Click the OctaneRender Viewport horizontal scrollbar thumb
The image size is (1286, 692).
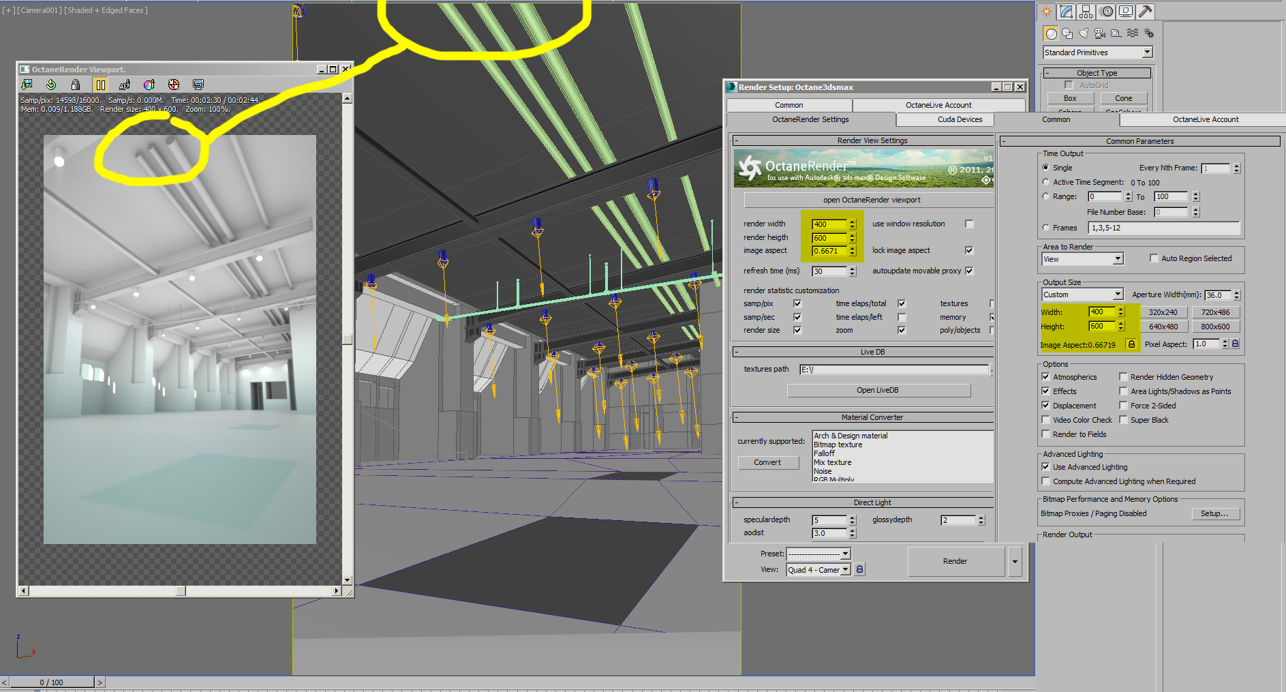[181, 591]
